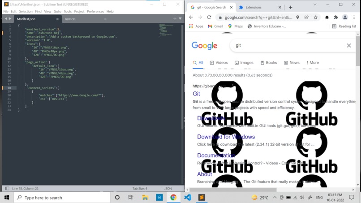Open the Extensions puzzle icon menu

(x=336, y=17)
